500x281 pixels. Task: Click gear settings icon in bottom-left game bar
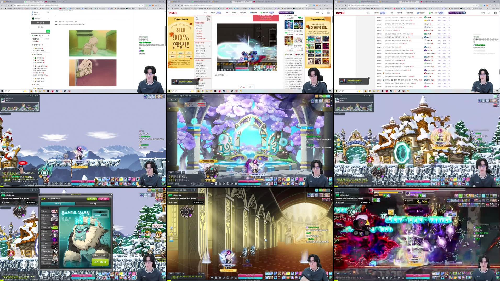pyautogui.click(x=65, y=278)
